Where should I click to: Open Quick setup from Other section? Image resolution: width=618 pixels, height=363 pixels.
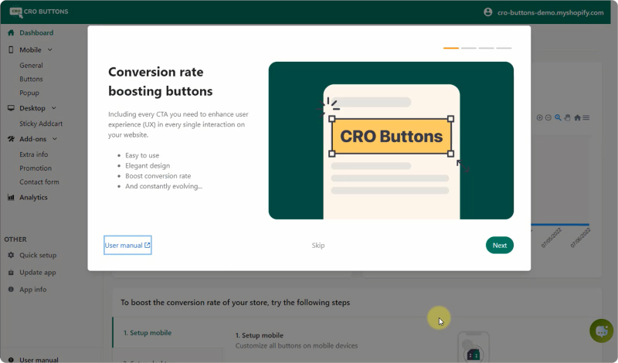click(37, 255)
